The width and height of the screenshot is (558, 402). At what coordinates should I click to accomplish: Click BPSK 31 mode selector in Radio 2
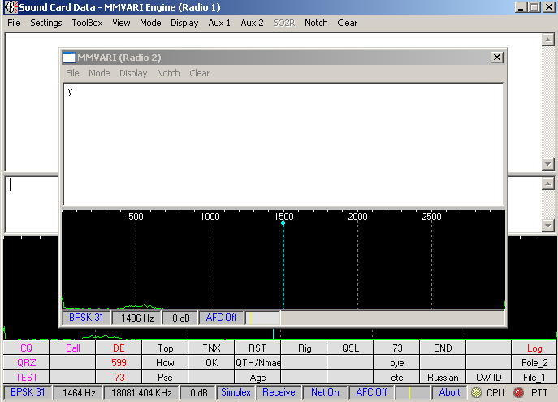pyautogui.click(x=86, y=318)
